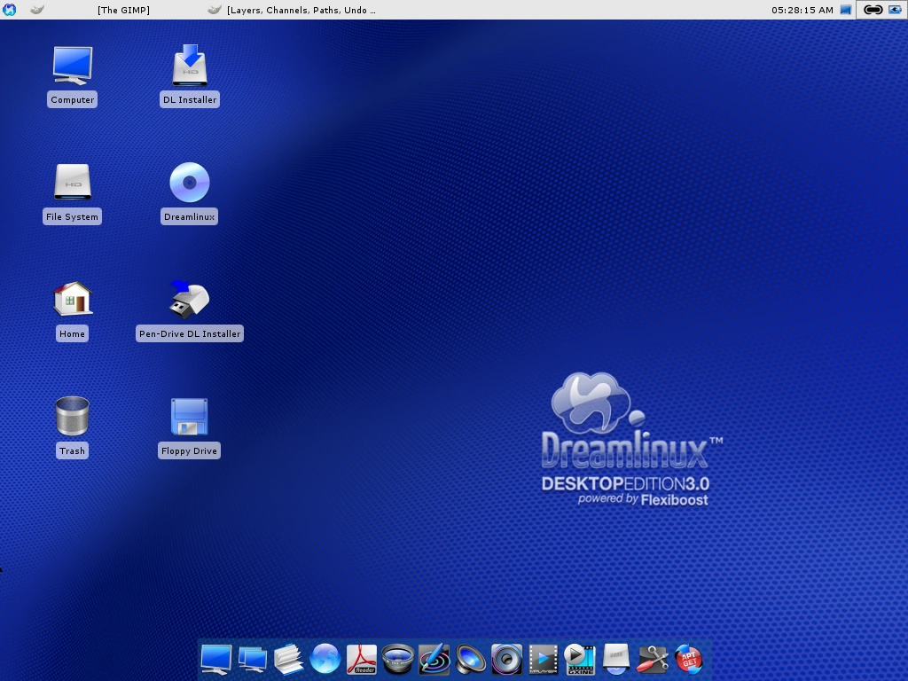Open the File System drive icon
Screen dimensions: 908x681
pos(72,184)
